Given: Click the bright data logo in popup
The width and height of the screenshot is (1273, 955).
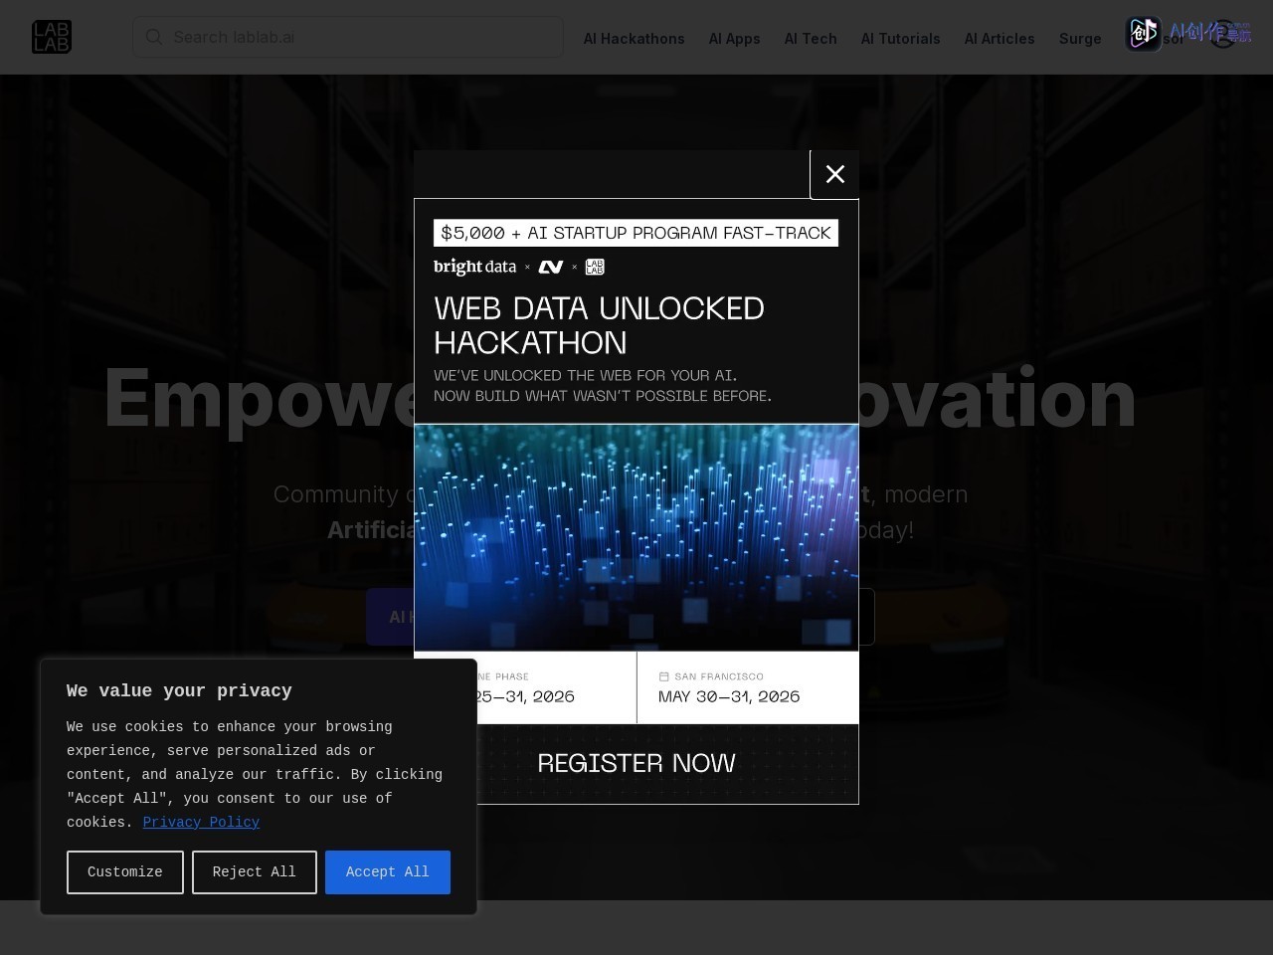Looking at the screenshot, I should tap(474, 267).
